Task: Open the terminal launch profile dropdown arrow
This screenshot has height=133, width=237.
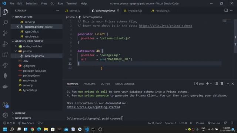Action: coord(211,84)
